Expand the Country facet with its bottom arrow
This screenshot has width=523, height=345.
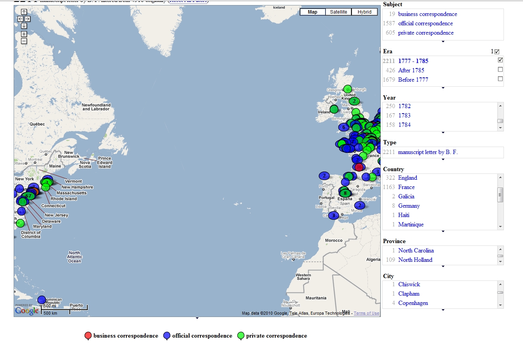click(443, 231)
